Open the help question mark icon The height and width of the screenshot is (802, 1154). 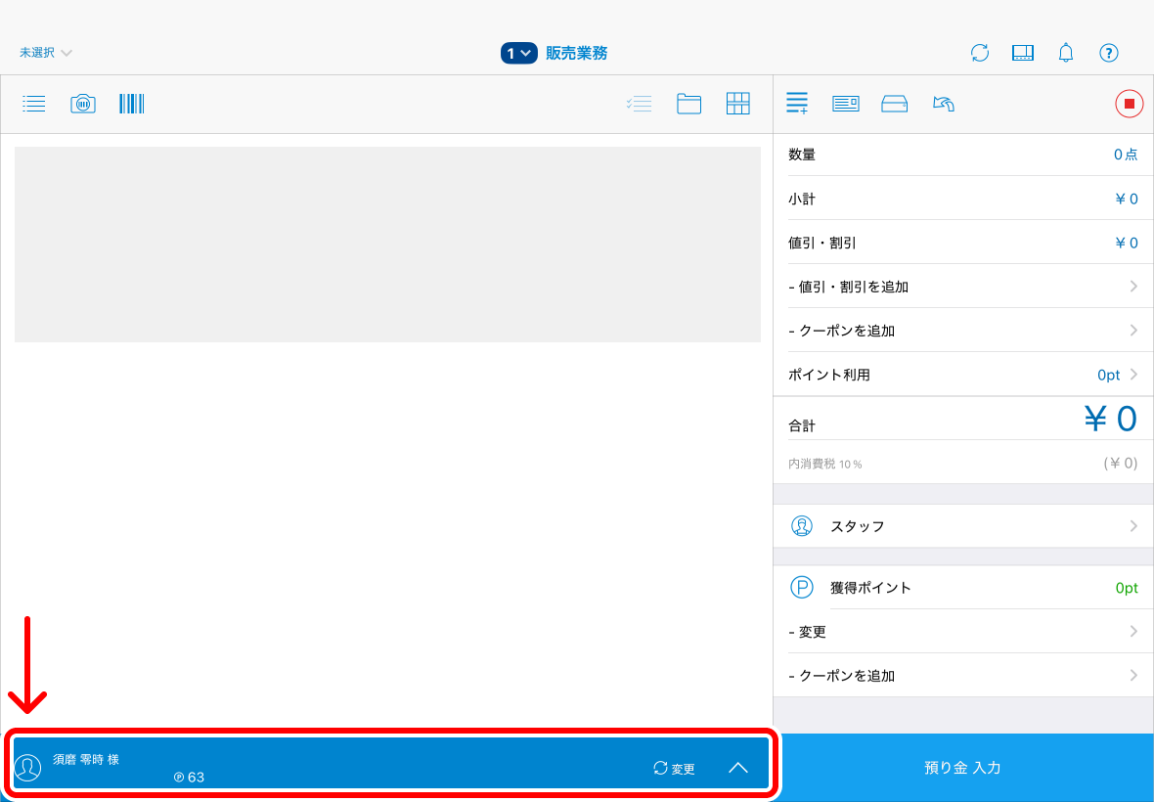1109,53
